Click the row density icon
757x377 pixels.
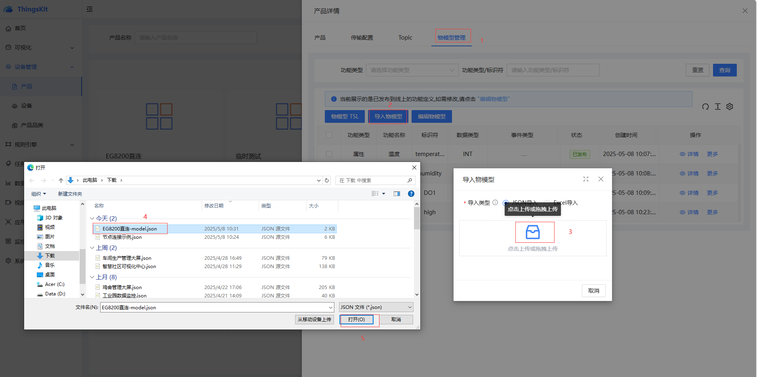click(x=717, y=107)
